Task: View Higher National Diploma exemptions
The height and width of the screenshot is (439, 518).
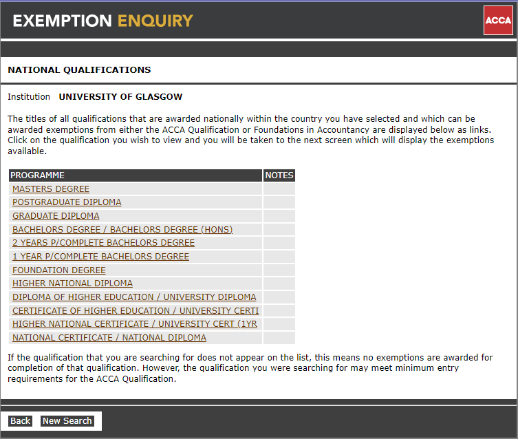Action: point(72,283)
